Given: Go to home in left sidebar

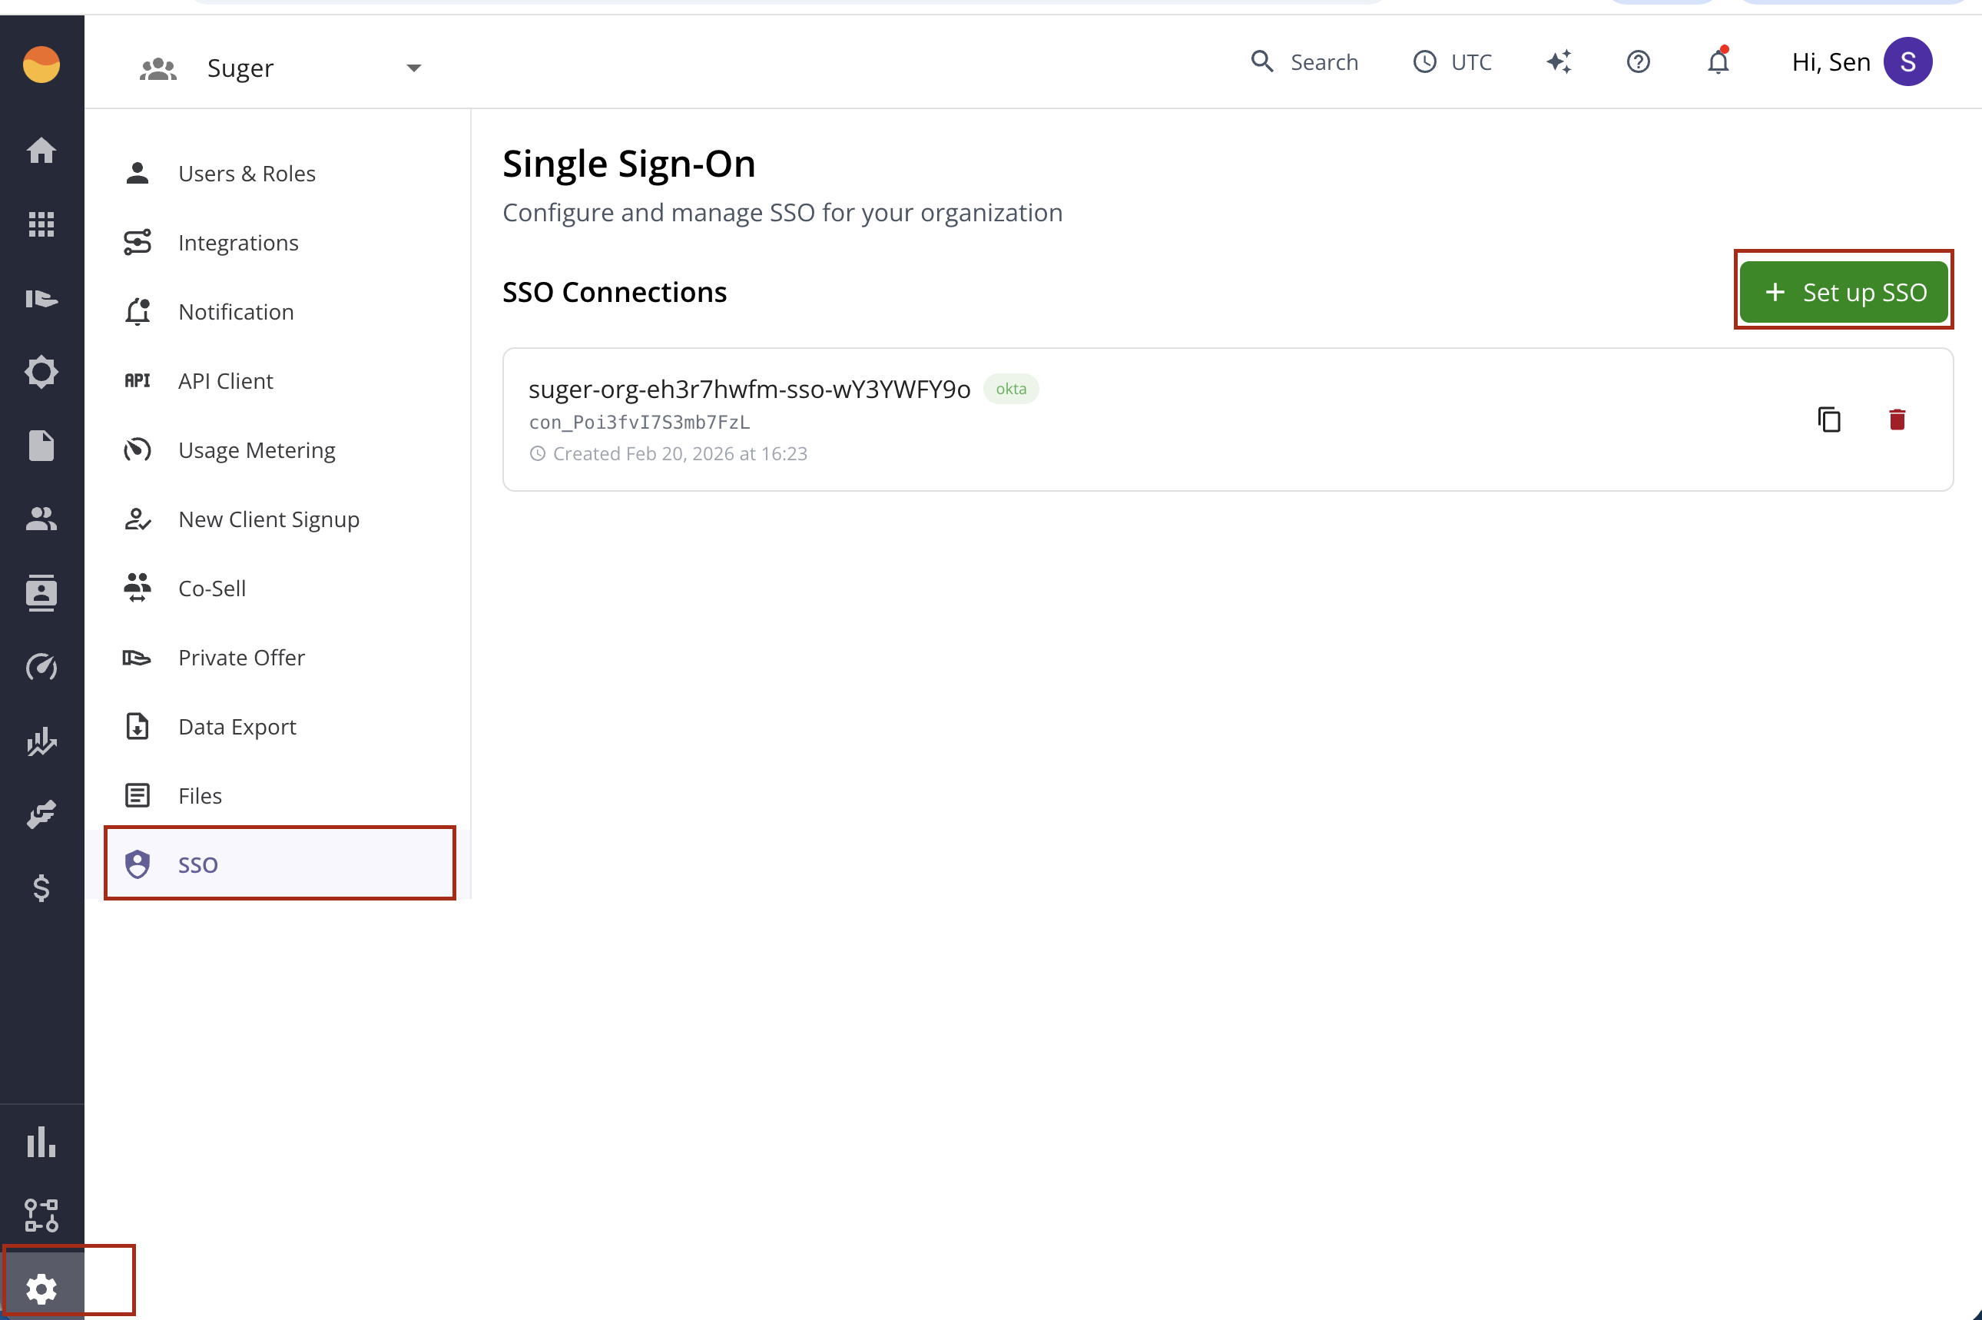Looking at the screenshot, I should tap(41, 151).
